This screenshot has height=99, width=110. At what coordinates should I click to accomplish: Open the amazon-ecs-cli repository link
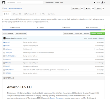click(x=15, y=8)
